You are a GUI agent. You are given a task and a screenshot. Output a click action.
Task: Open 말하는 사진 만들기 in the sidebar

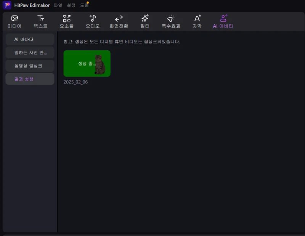[x=29, y=52]
